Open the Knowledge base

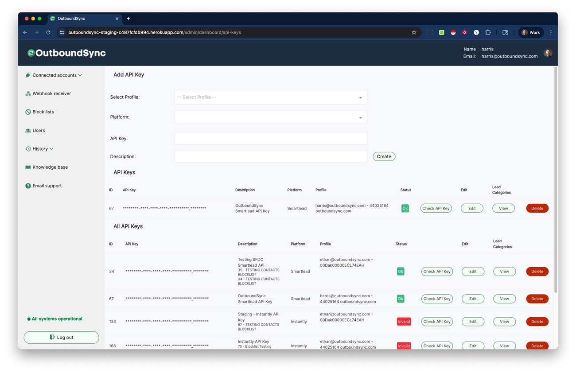point(50,167)
